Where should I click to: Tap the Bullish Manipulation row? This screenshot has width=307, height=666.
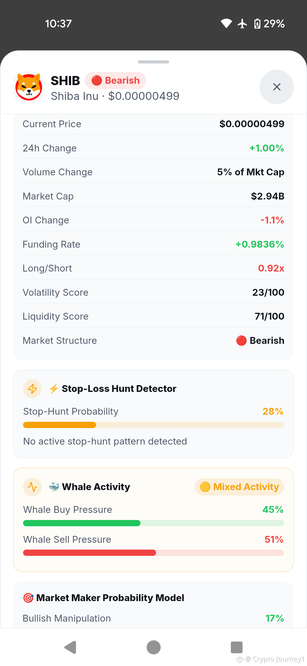point(153,618)
